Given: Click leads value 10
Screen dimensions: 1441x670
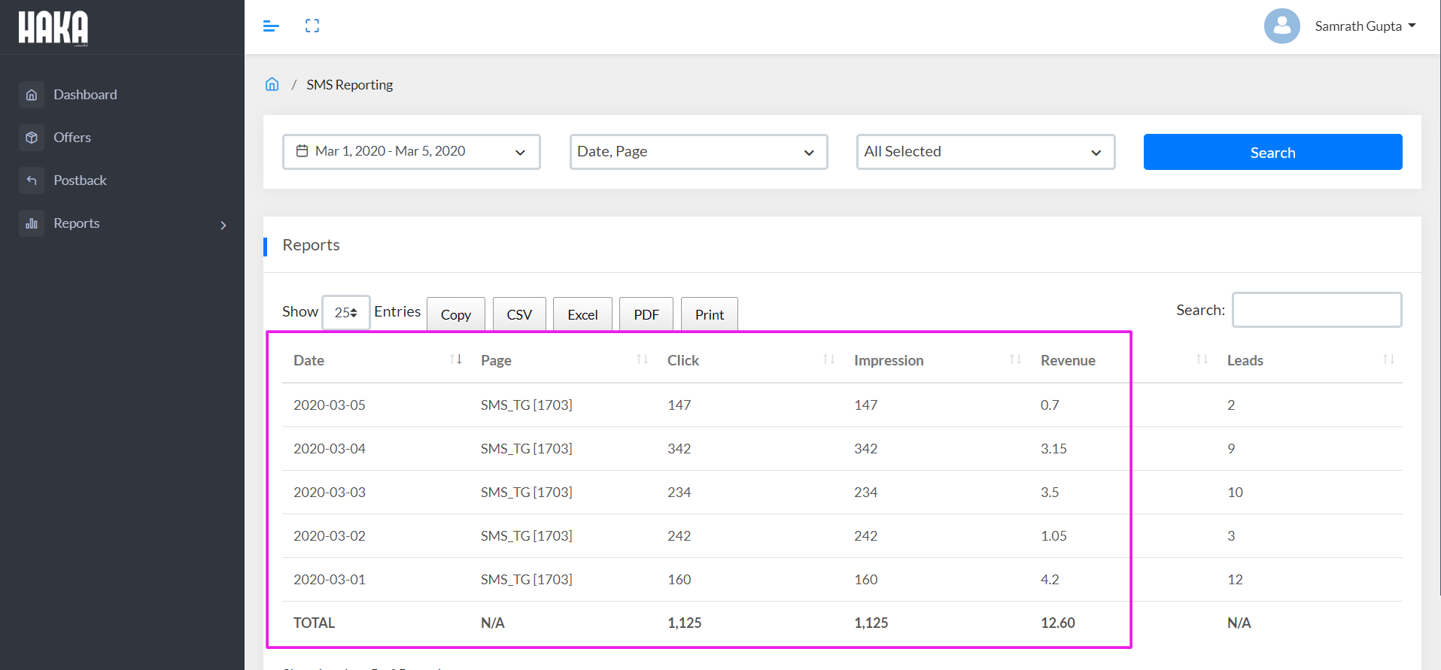Looking at the screenshot, I should pyautogui.click(x=1235, y=492).
